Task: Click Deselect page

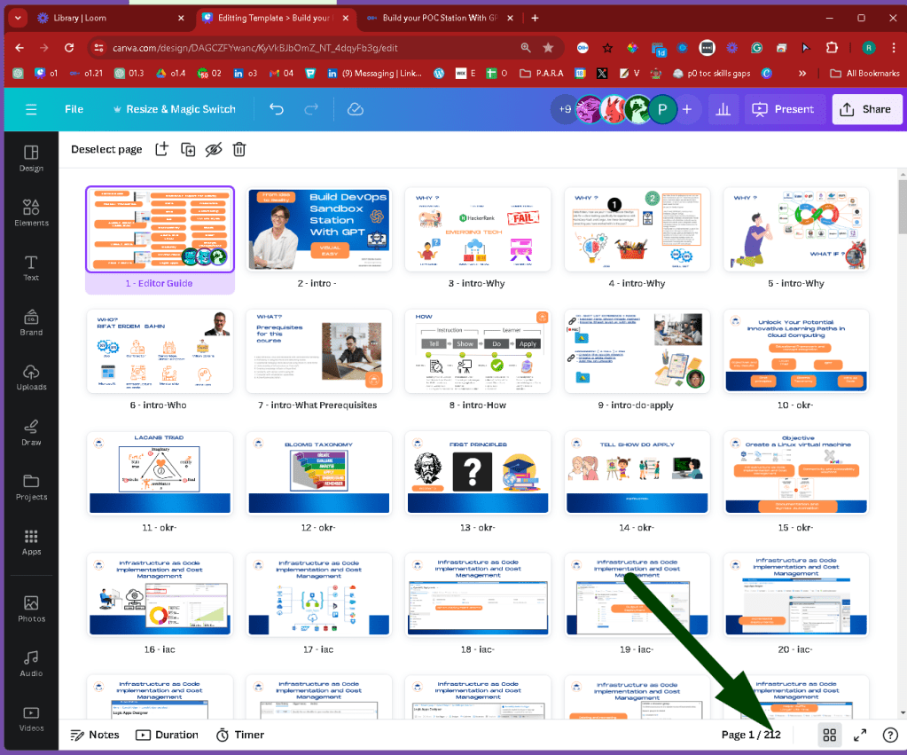Action: pos(106,149)
